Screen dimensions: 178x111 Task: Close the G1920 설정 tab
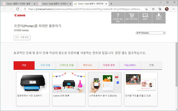(35, 4)
